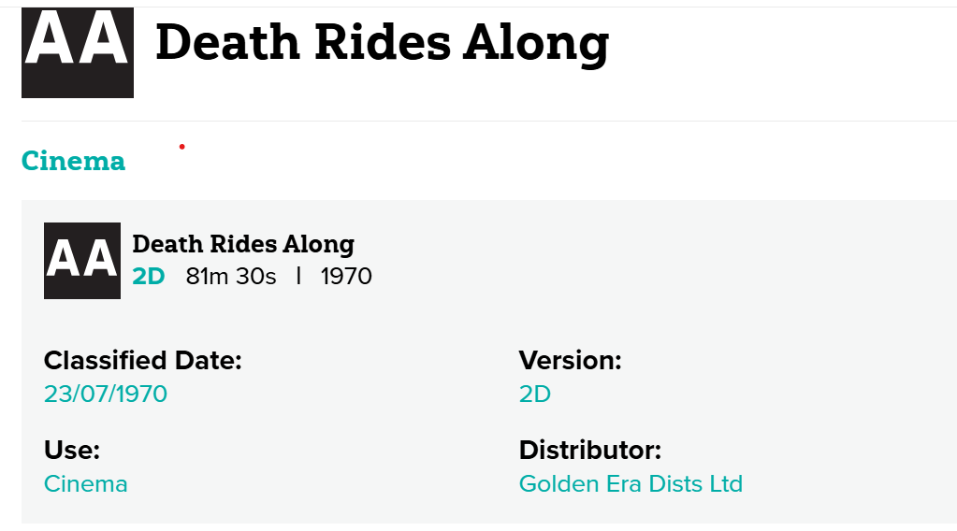This screenshot has width=957, height=531.
Task: Click the Distributor label
Action: pos(590,451)
